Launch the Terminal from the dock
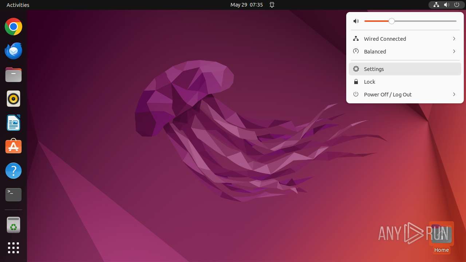Viewport: 466px width, 262px height. point(13,195)
